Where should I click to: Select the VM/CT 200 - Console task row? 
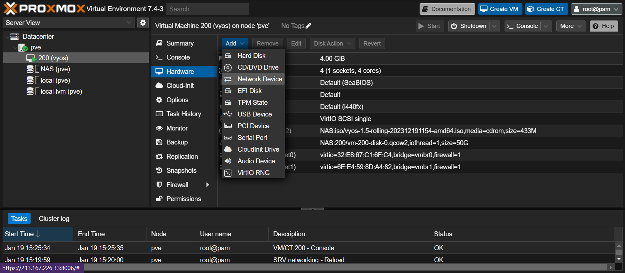tap(308, 248)
